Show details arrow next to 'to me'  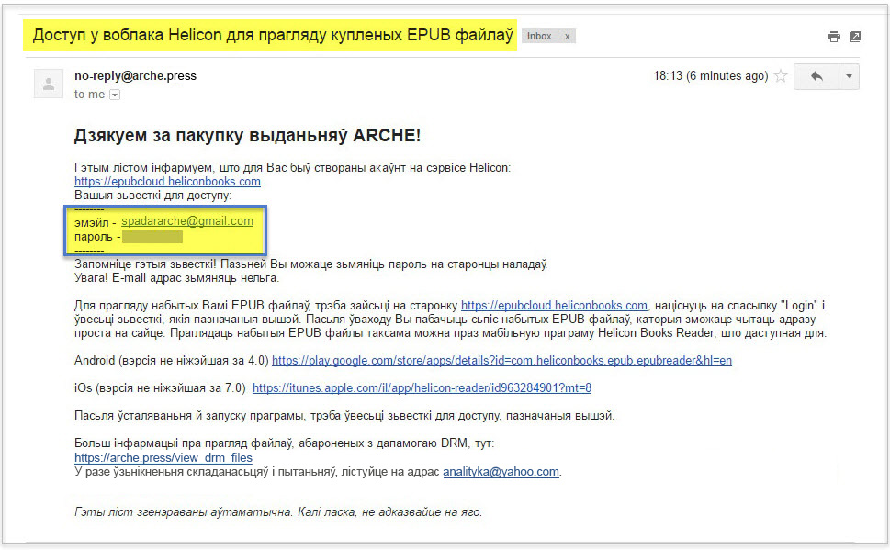point(115,95)
